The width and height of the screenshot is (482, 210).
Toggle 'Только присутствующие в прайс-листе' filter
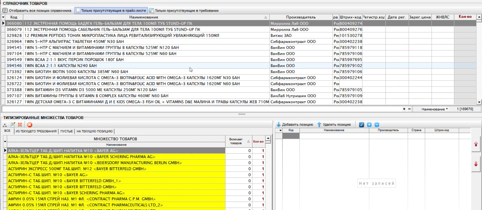point(111,10)
